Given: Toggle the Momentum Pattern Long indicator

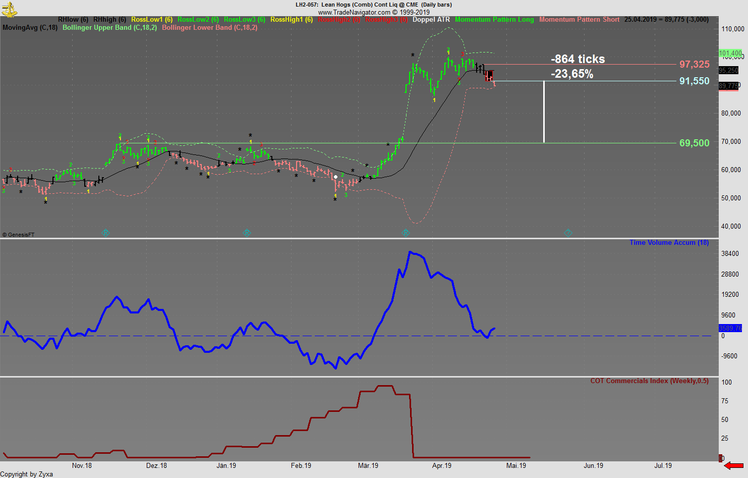Looking at the screenshot, I should [x=494, y=20].
